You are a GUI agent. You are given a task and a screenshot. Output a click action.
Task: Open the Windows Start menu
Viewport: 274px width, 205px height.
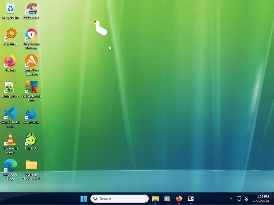pos(83,199)
